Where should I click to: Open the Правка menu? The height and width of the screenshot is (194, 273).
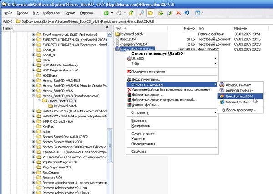22,13
